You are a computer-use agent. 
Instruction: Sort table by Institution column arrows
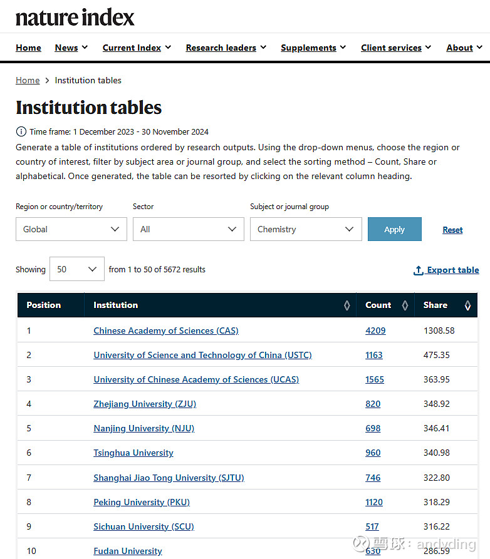pos(347,305)
